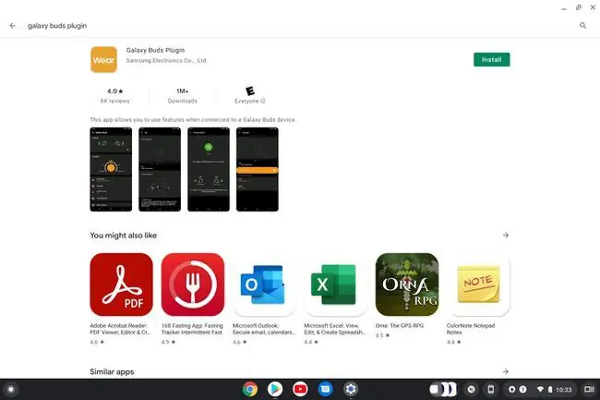Image resolution: width=600 pixels, height=400 pixels.
Task: Open the Samsung Electronics Co., Ltd. developer link
Action: [x=166, y=60]
